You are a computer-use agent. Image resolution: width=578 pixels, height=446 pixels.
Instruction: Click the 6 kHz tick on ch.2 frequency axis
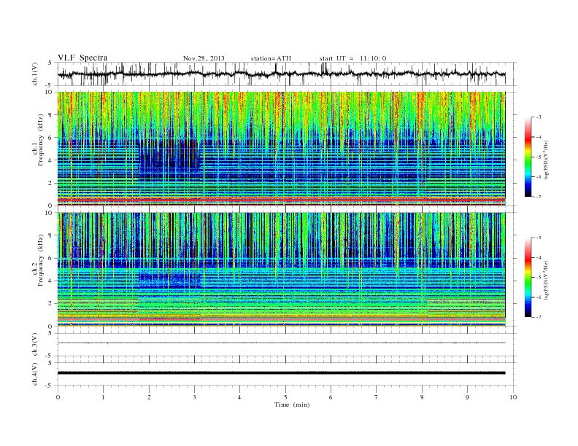point(50,258)
